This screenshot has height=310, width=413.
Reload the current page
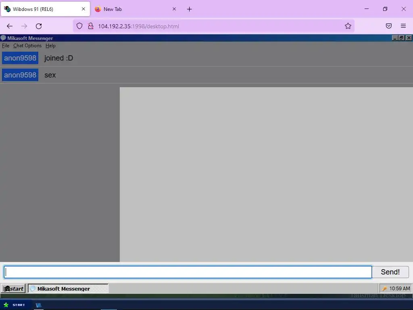tap(39, 26)
